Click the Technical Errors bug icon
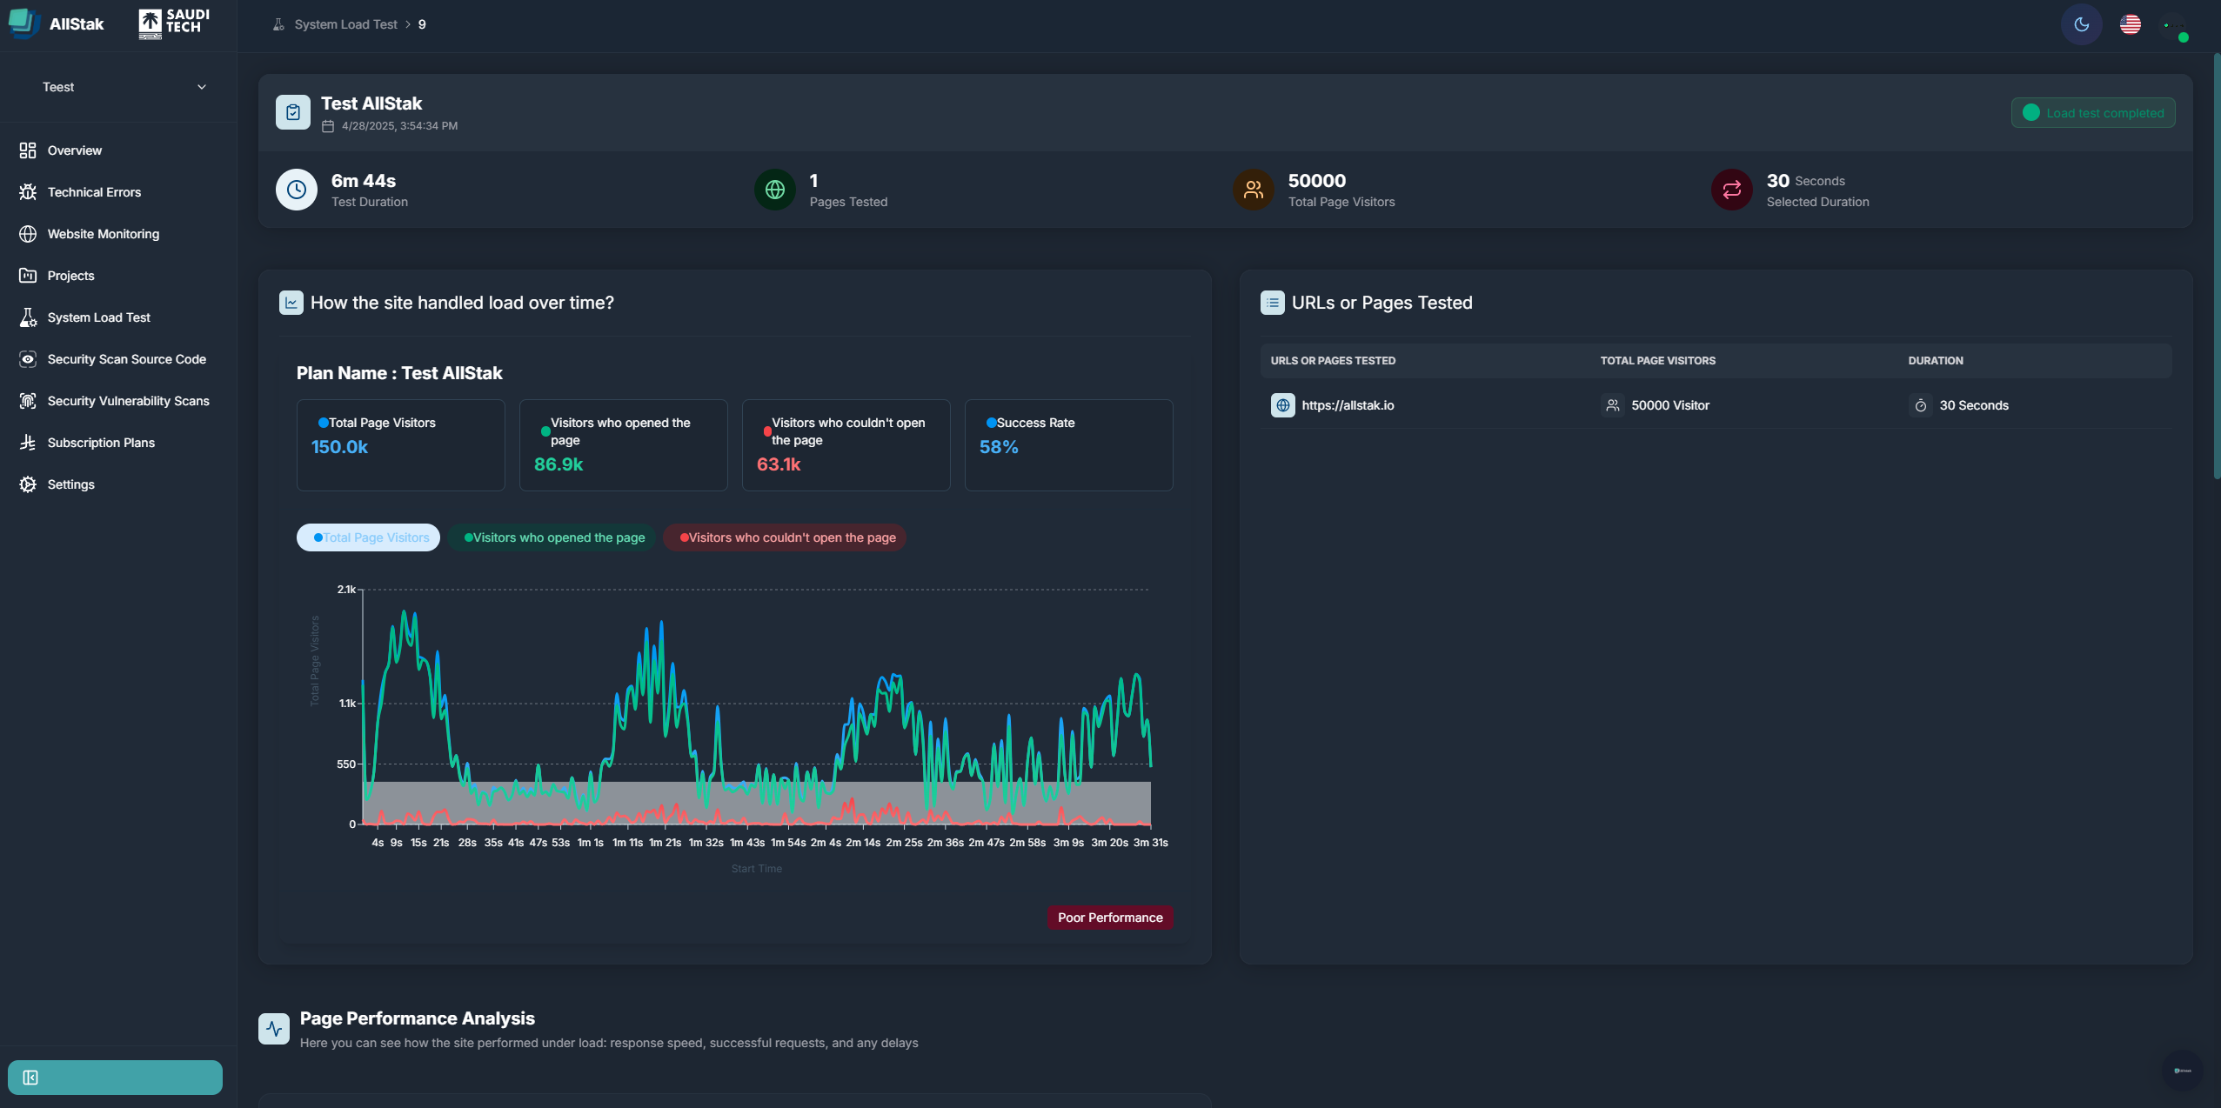 click(x=28, y=192)
